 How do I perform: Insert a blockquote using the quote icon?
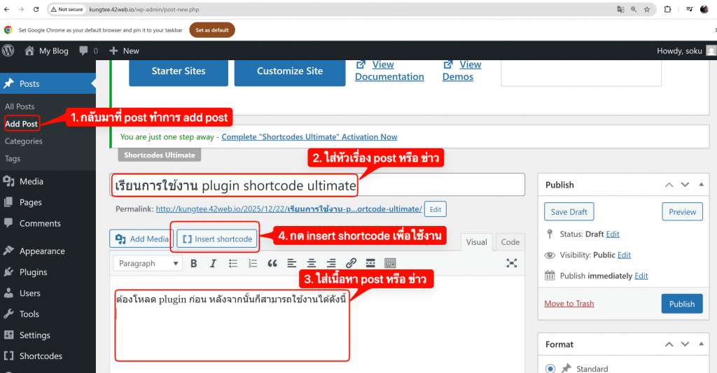tap(272, 263)
